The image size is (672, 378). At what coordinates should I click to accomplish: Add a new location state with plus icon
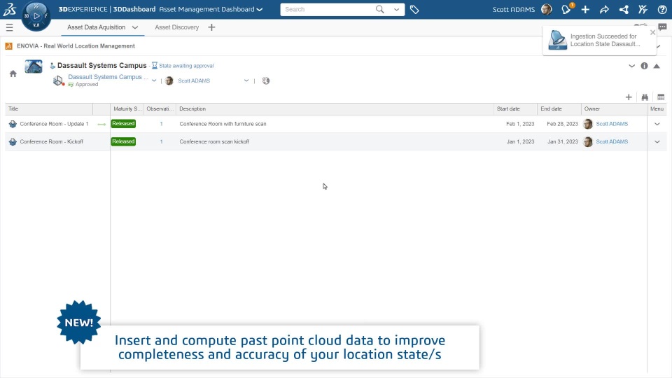tap(629, 97)
